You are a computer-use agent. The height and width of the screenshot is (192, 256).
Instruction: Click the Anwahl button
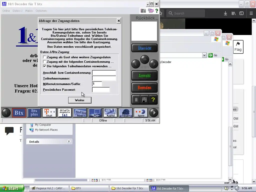(144, 75)
